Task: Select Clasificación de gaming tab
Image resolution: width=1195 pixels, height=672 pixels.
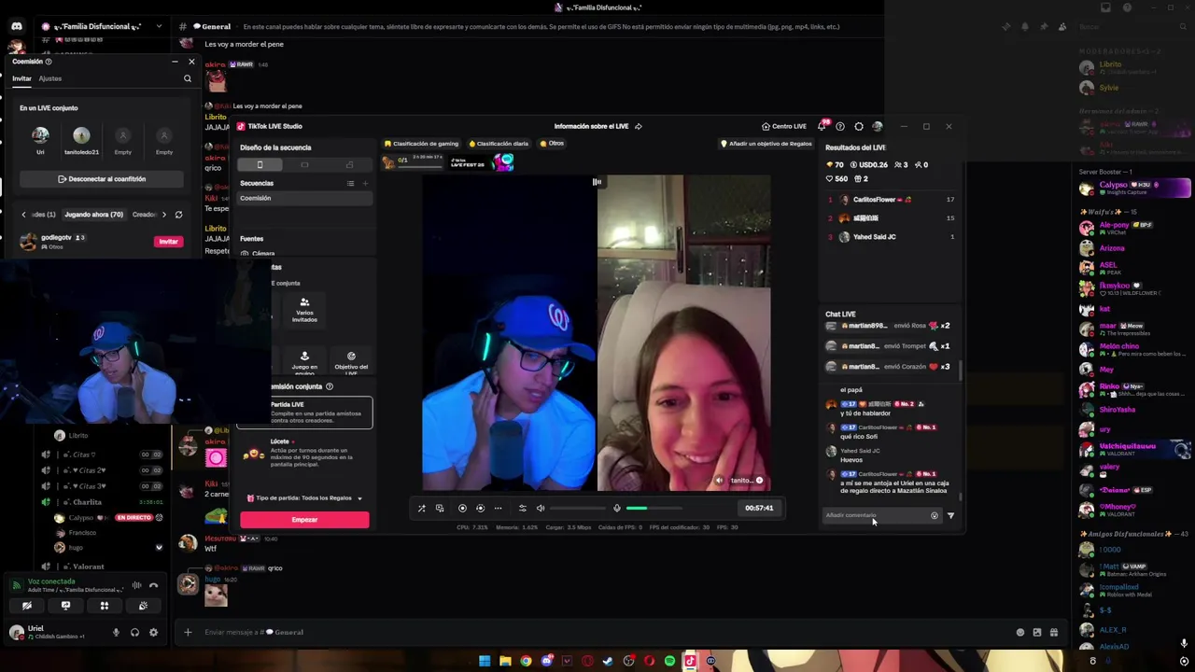Action: [421, 144]
